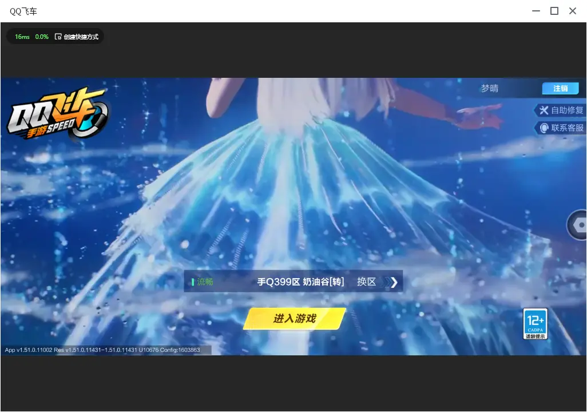Screen dimensions: 587x412
Task: Click the double chevron arrow next to 换区
Action: 390,282
